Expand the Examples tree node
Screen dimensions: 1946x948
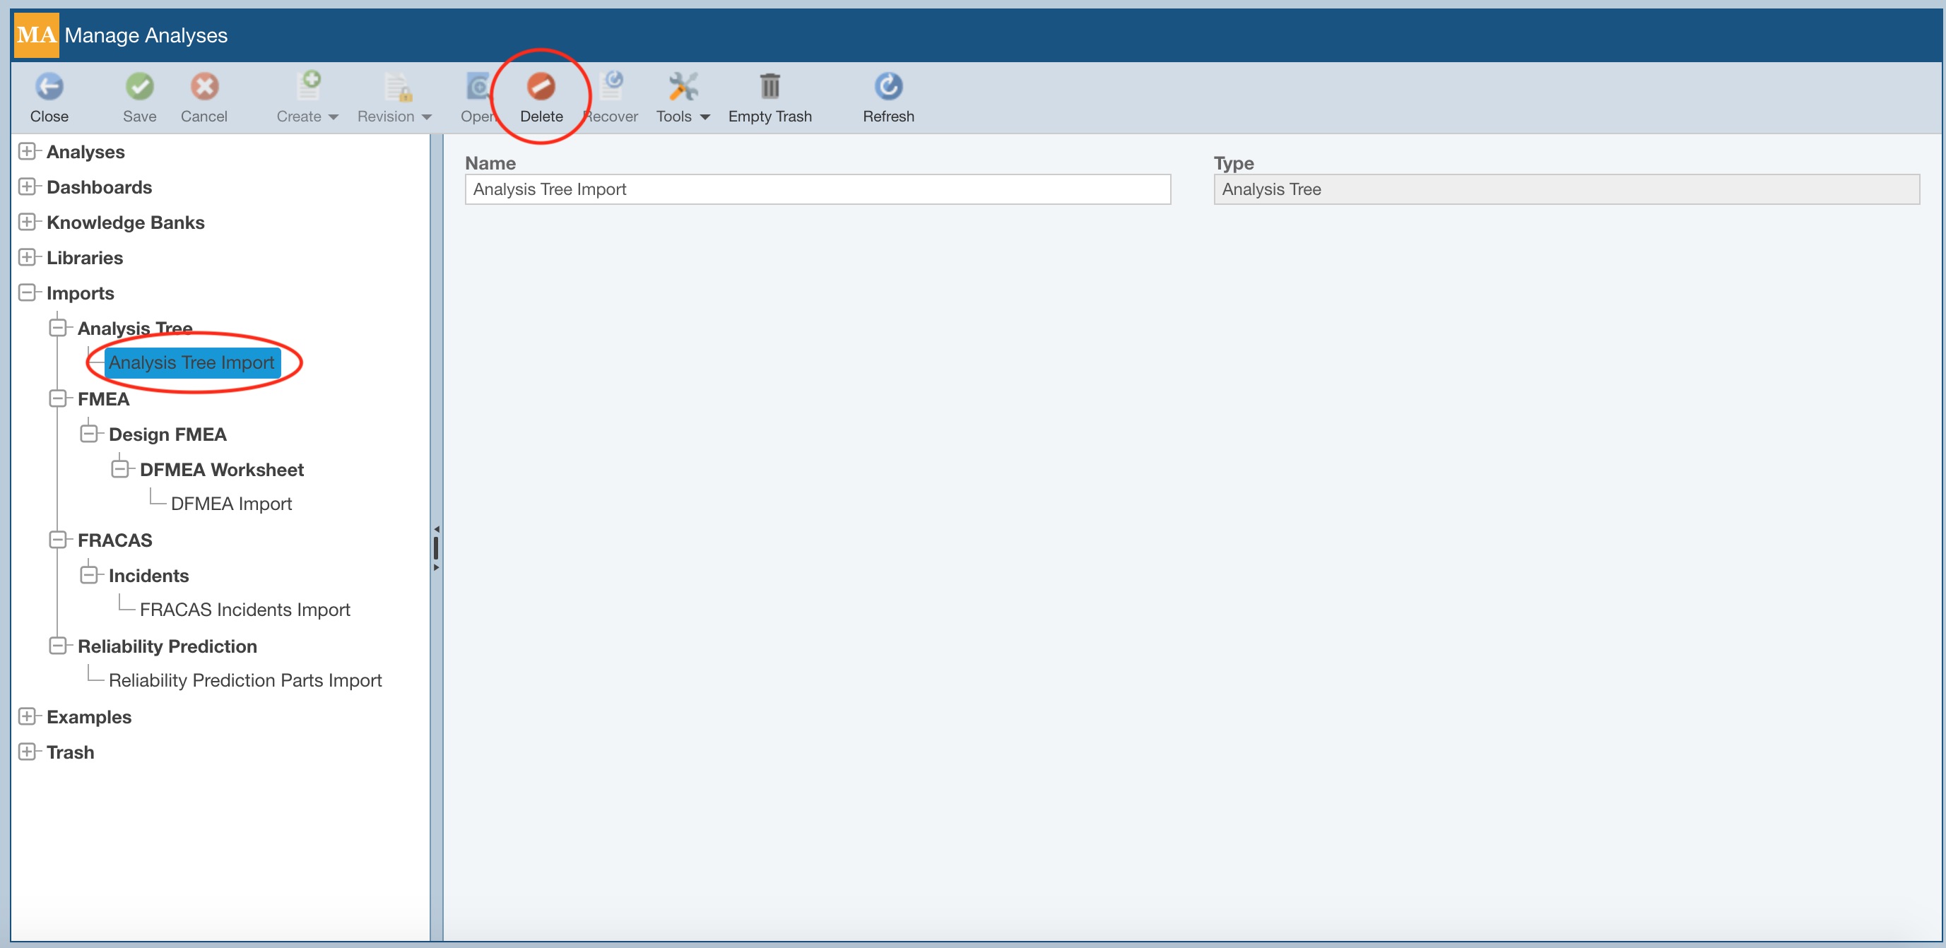(28, 716)
